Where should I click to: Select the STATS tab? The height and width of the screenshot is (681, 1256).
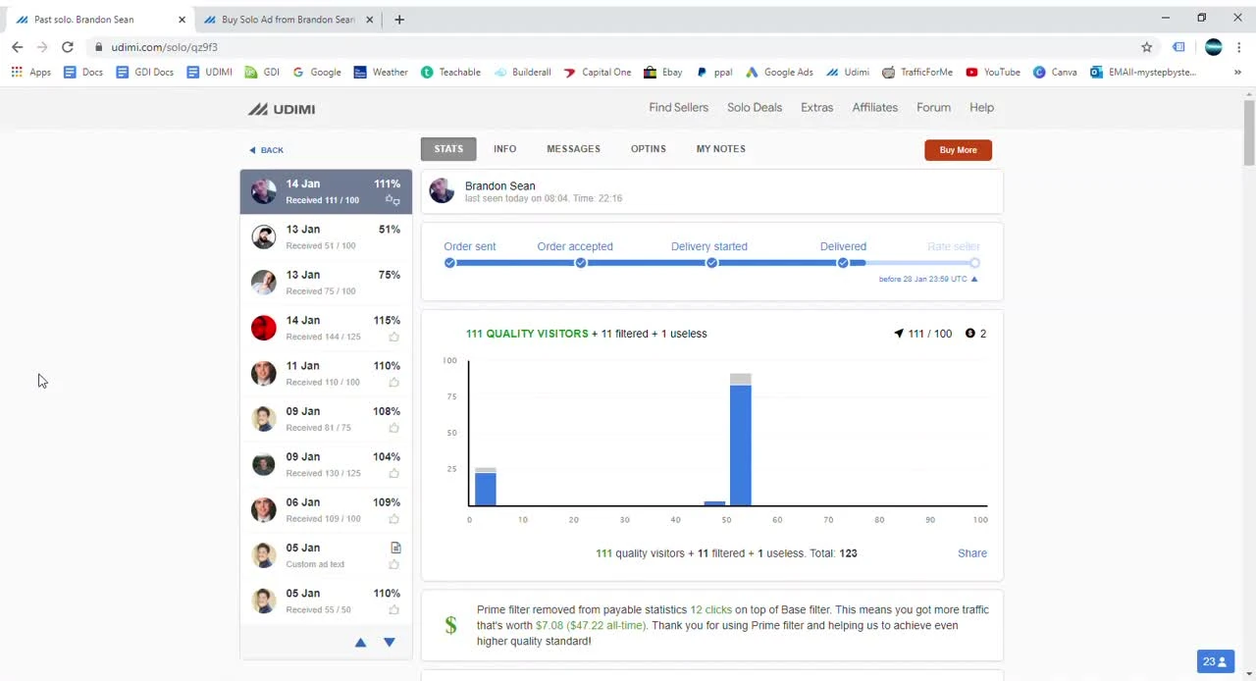pyautogui.click(x=448, y=149)
